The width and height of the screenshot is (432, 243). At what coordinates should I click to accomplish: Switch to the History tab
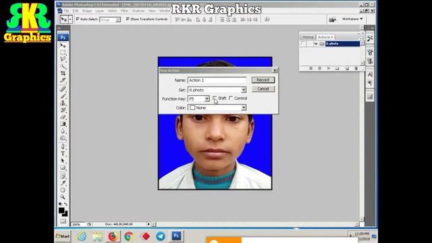tap(308, 37)
